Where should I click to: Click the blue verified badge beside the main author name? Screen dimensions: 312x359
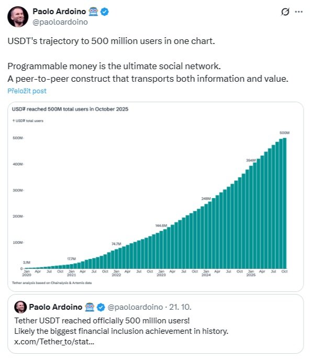tap(105, 12)
